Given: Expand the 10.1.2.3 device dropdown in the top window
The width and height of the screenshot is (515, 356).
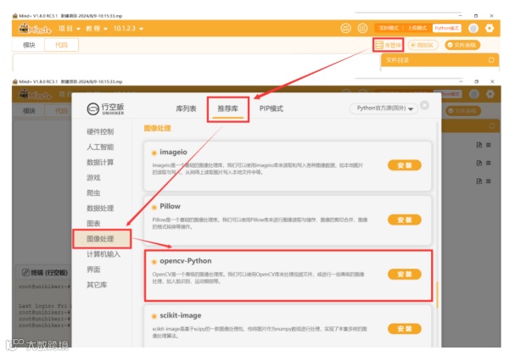Looking at the screenshot, I should click(128, 29).
